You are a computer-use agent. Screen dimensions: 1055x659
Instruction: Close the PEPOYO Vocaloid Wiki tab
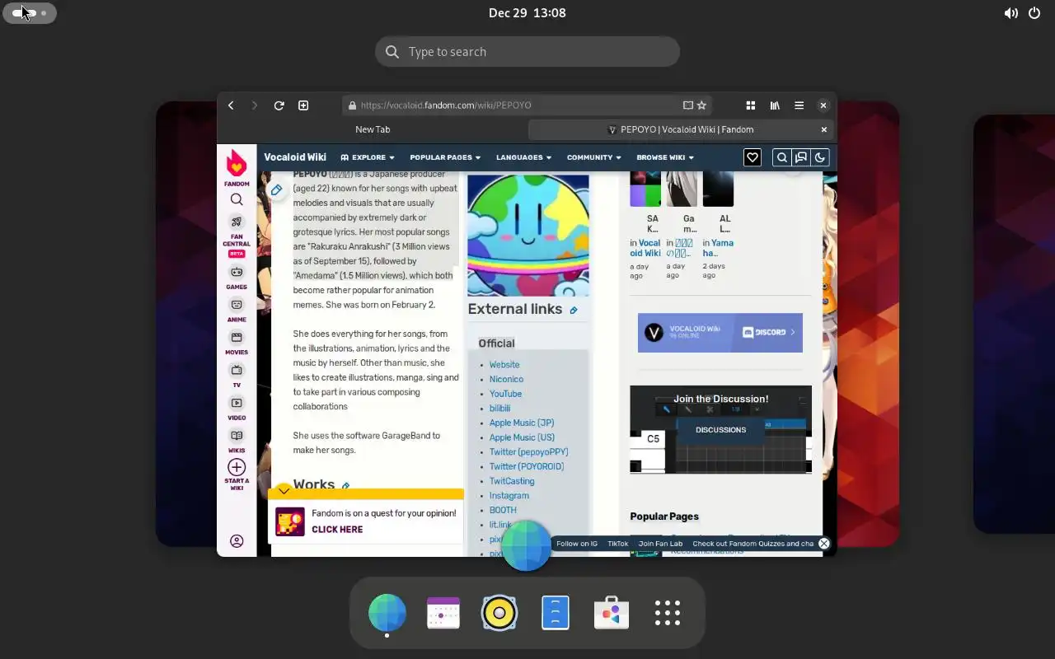click(x=823, y=129)
